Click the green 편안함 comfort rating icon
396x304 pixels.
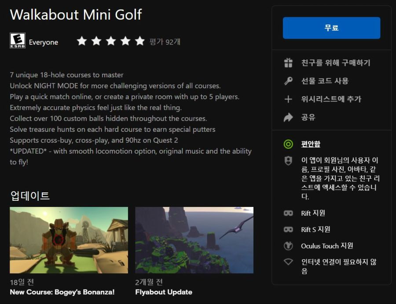point(288,144)
